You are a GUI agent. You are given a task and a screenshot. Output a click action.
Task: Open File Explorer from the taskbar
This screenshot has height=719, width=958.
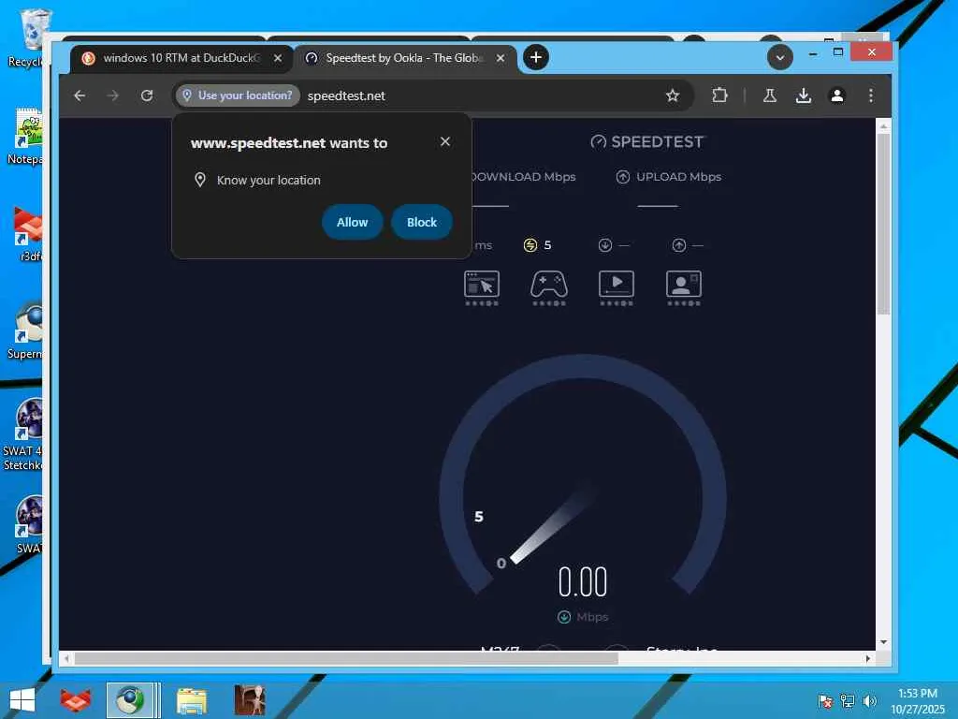coord(192,700)
